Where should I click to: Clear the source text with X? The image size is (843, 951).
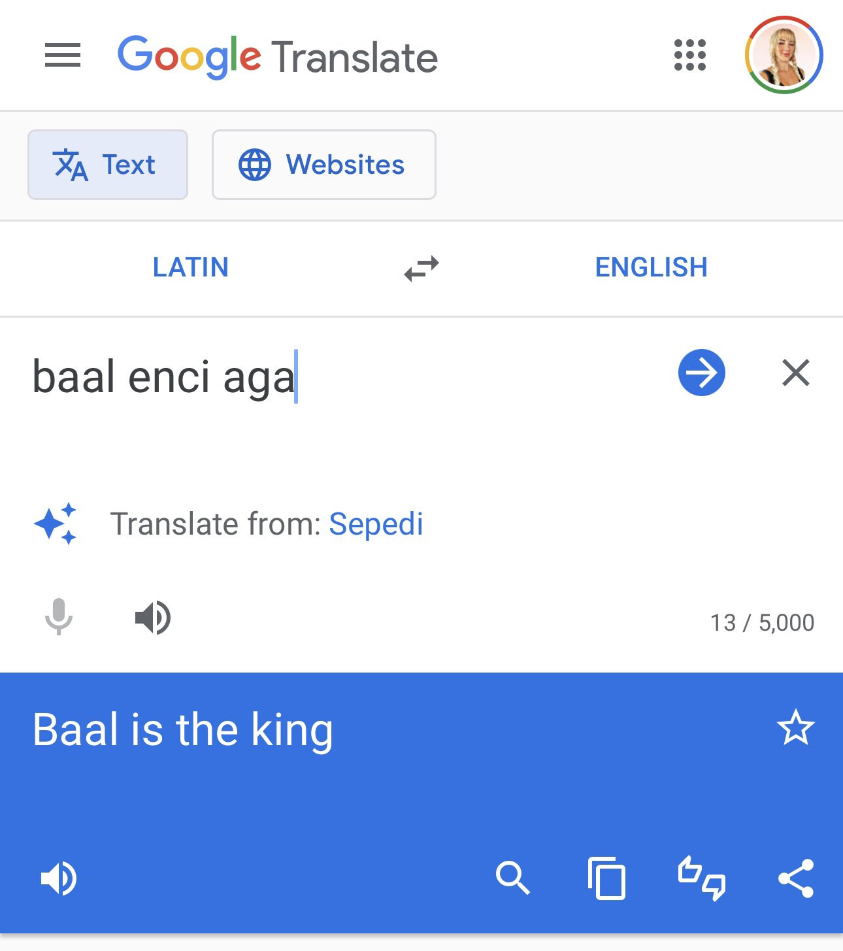(x=796, y=373)
